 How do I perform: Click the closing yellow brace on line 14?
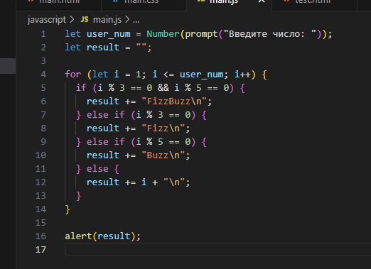68,209
